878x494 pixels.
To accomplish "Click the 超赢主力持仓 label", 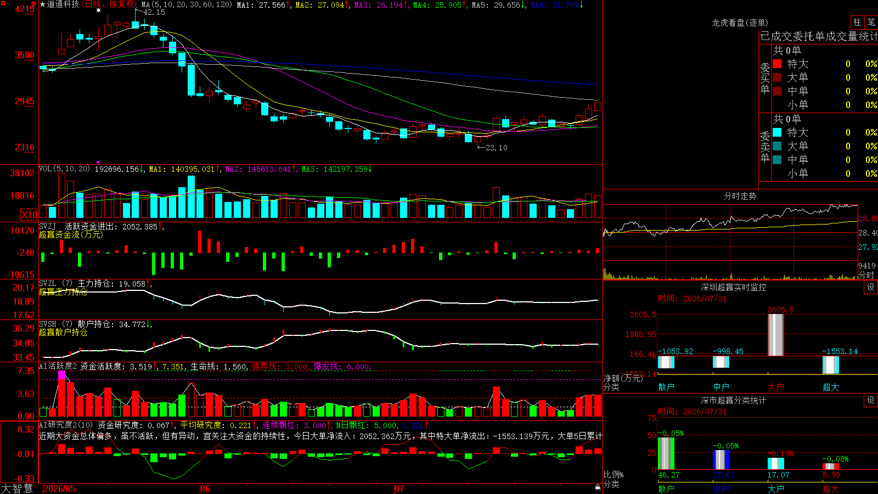I will pos(63,291).
